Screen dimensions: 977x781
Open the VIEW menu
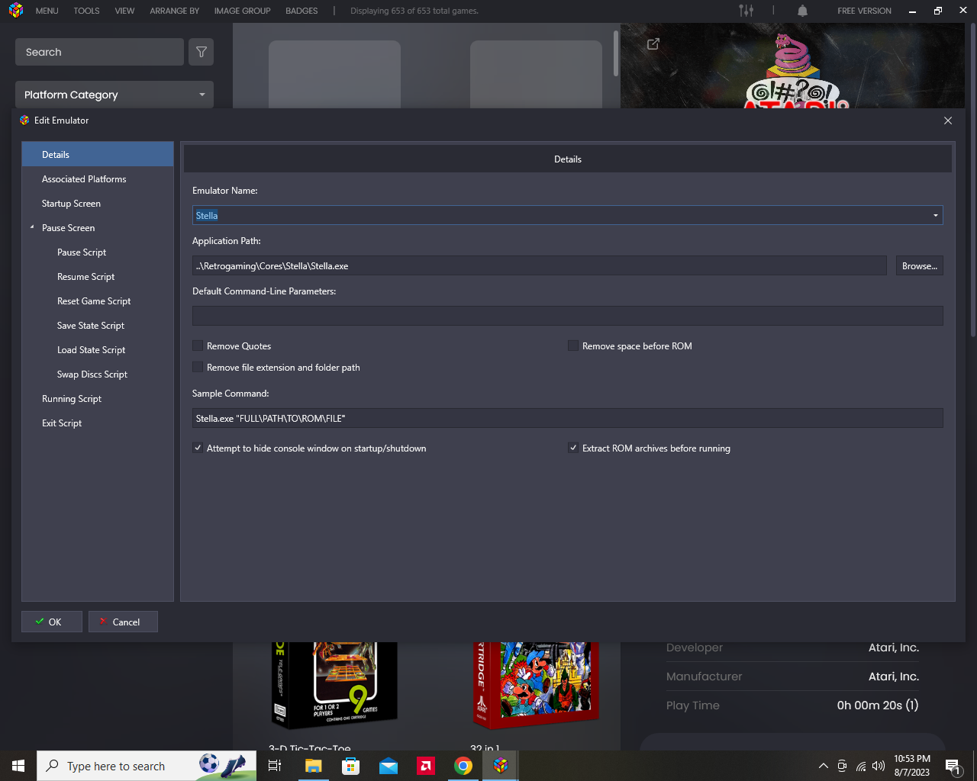tap(124, 11)
